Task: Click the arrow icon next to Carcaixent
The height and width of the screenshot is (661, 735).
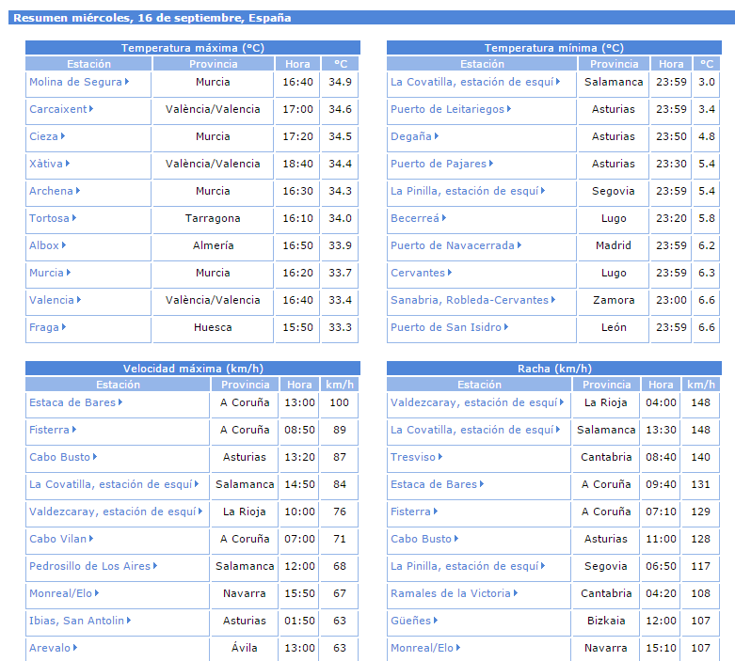Action: pos(91,109)
